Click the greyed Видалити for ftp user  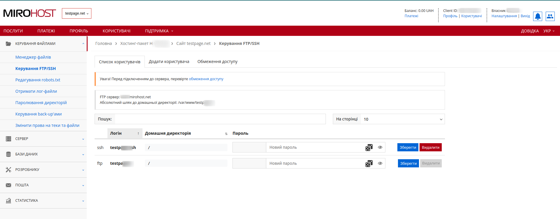click(431, 163)
